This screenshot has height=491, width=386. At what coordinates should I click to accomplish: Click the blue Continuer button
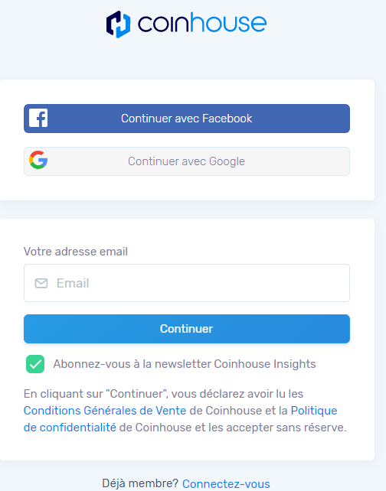point(187,329)
